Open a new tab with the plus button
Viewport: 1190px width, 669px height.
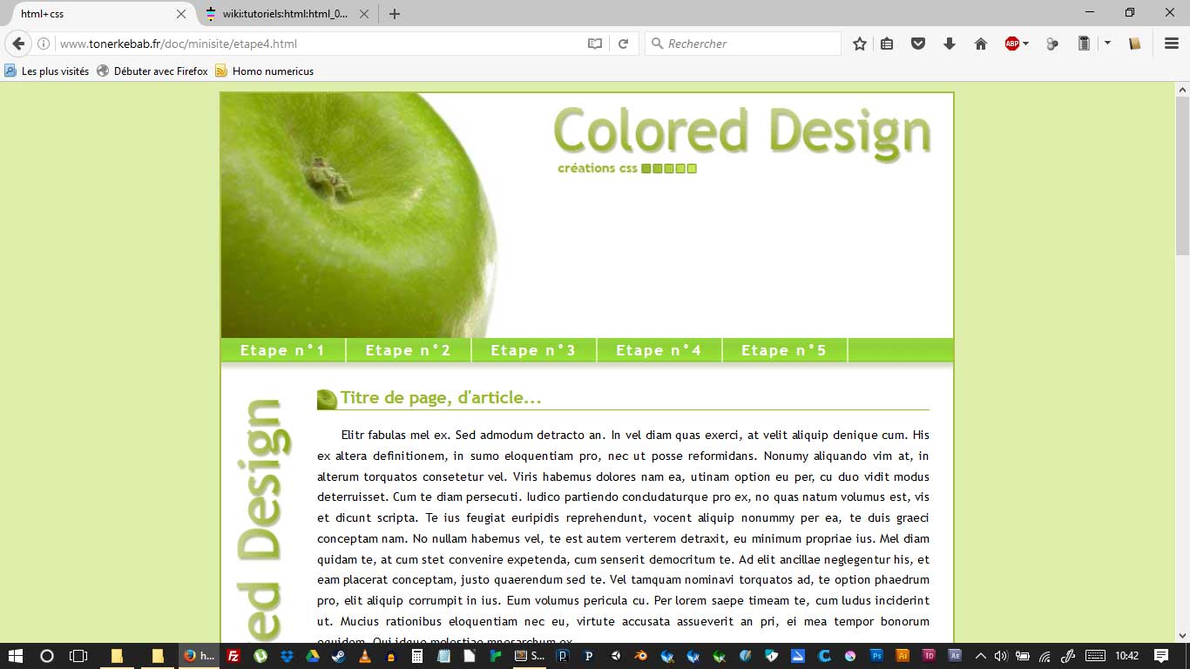(395, 14)
